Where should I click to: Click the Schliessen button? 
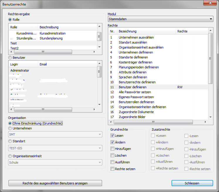(x=192, y=183)
